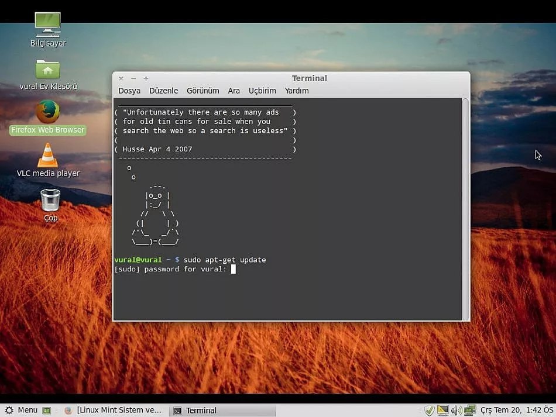This screenshot has height=417, width=556.
Task: Click the 'sudo apt-get update' command text
Action: click(225, 260)
